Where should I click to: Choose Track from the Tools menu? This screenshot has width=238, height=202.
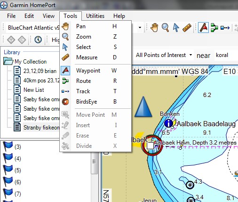click(95, 91)
